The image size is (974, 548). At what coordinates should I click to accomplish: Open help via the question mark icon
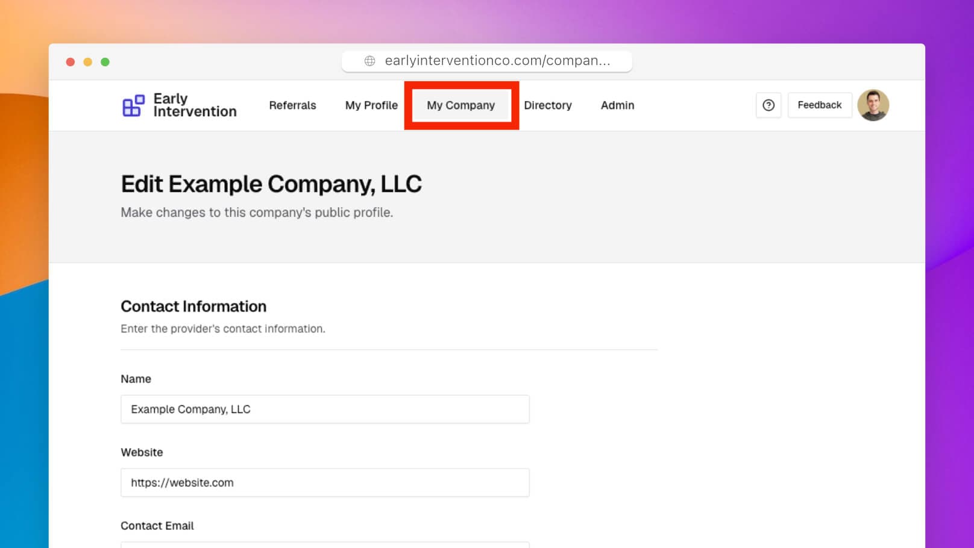768,105
